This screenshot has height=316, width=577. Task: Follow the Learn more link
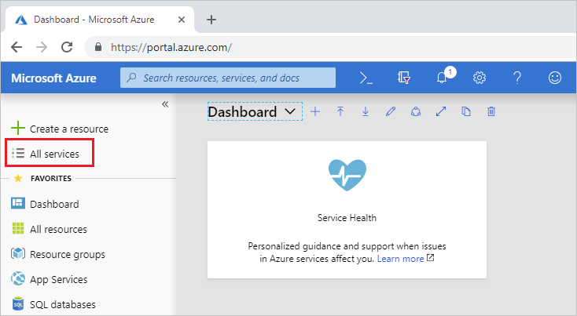click(x=401, y=259)
